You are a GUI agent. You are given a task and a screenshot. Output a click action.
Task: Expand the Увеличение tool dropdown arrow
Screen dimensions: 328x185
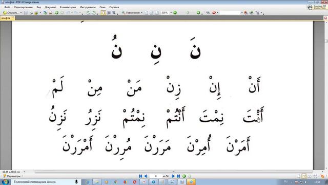pyautogui.click(x=141, y=13)
